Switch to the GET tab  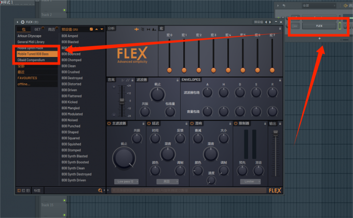tap(37, 30)
